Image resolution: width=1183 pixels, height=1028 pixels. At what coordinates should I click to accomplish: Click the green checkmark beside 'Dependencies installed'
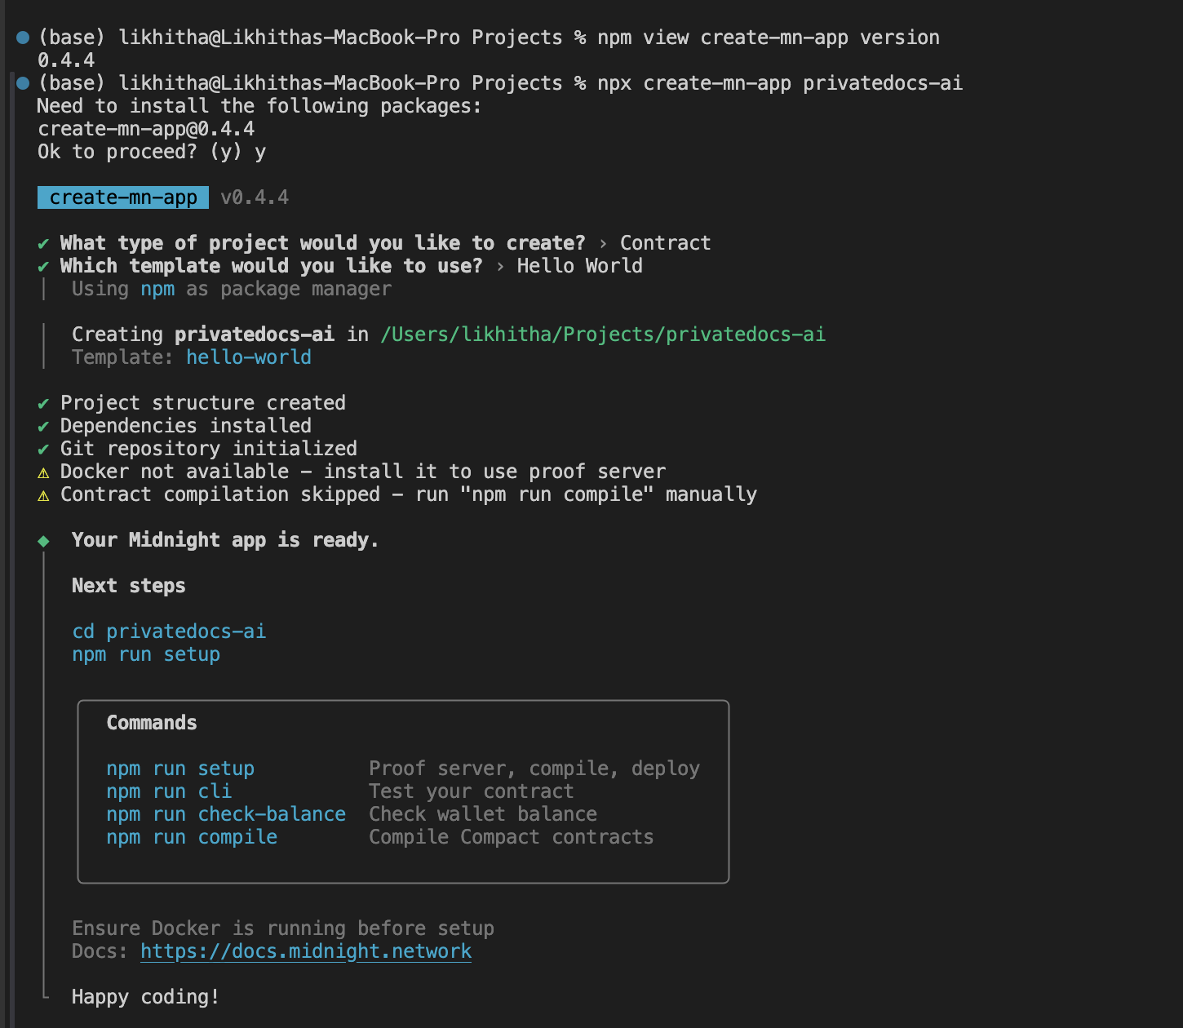[43, 426]
